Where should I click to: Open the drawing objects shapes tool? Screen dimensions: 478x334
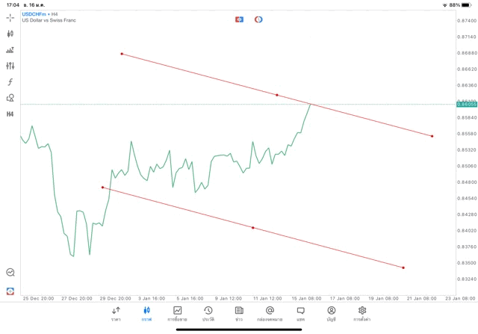tap(10, 98)
